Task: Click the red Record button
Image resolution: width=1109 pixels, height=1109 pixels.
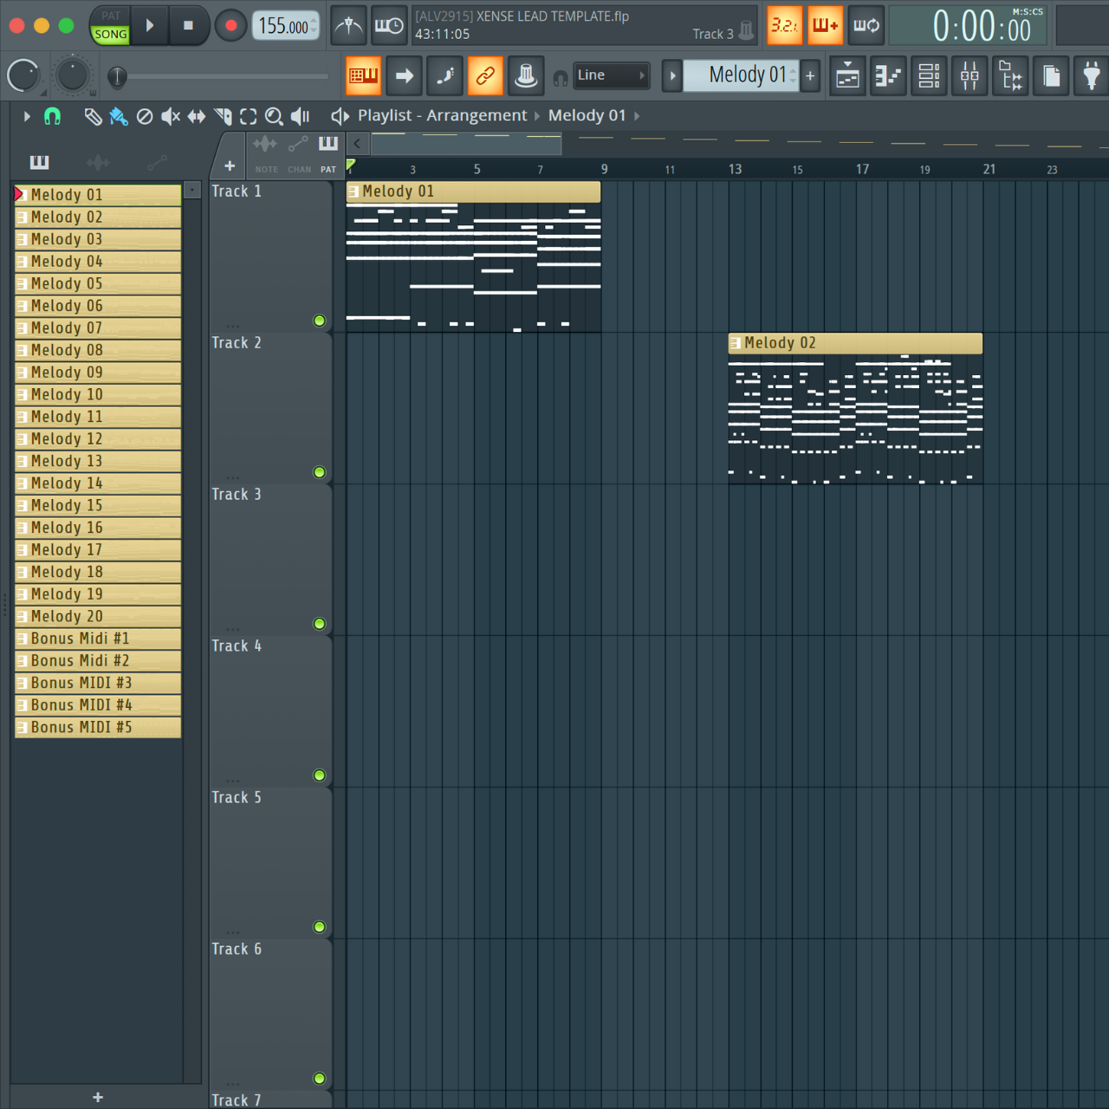Action: [230, 26]
